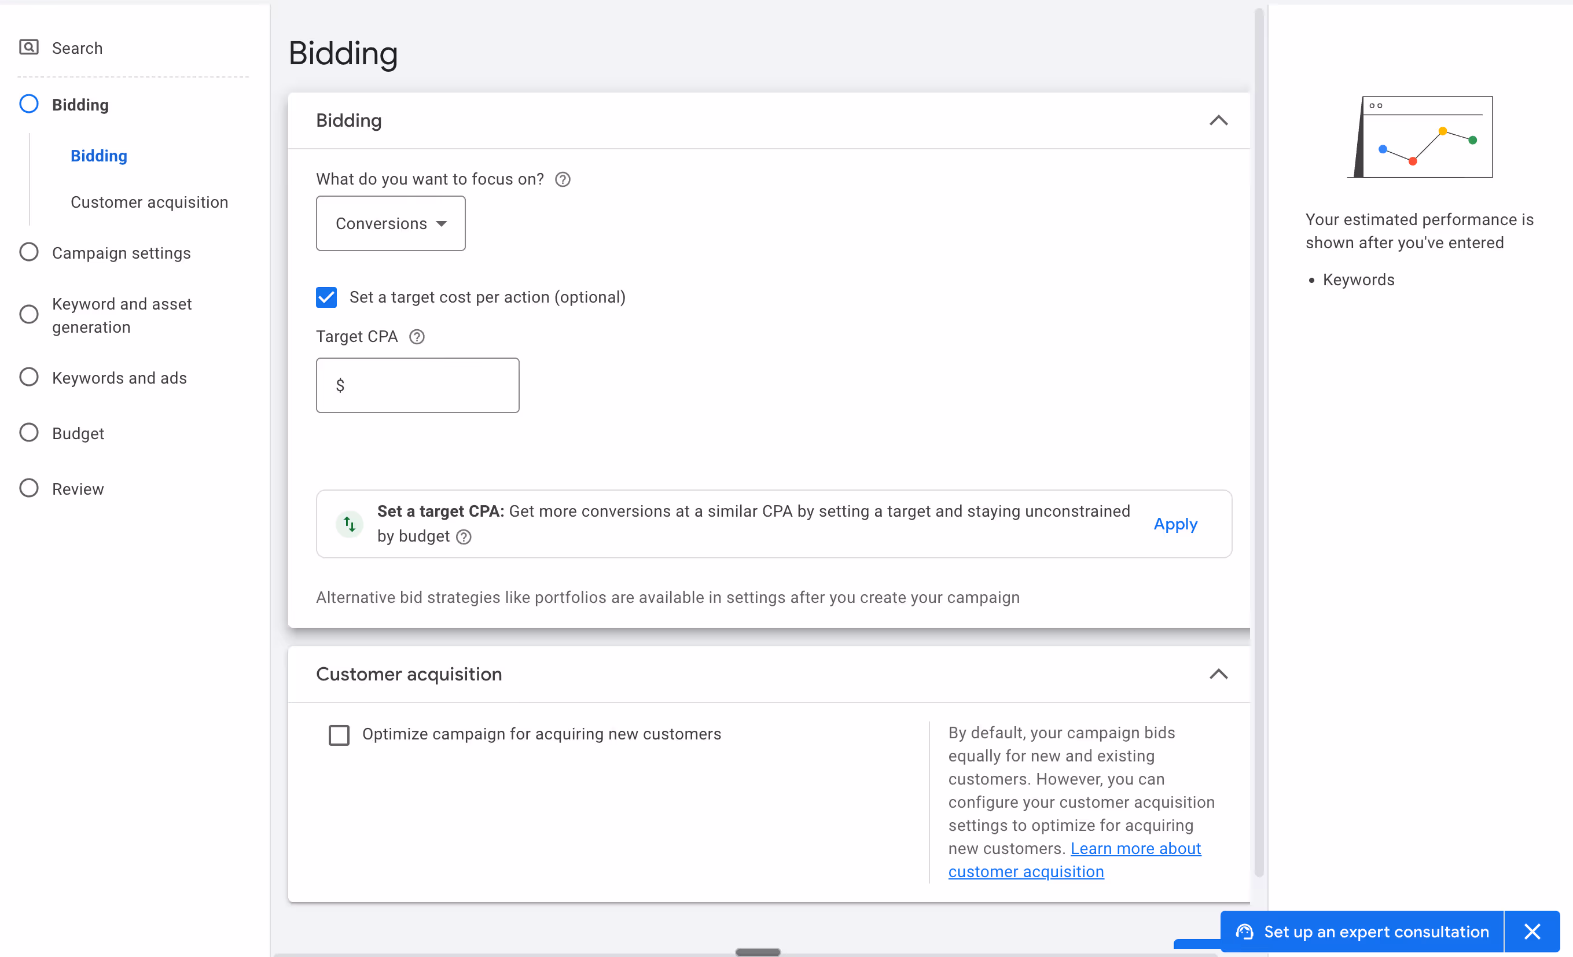Open the Conversions focus dropdown

[391, 223]
